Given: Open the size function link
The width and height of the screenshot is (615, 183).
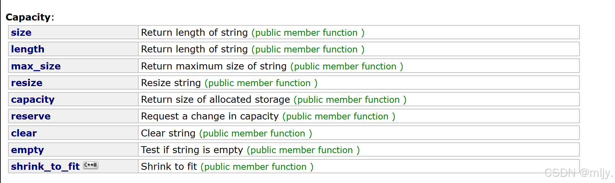Looking at the screenshot, I should [21, 33].
